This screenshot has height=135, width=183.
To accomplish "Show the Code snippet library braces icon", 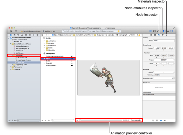I will click(x=157, y=120).
